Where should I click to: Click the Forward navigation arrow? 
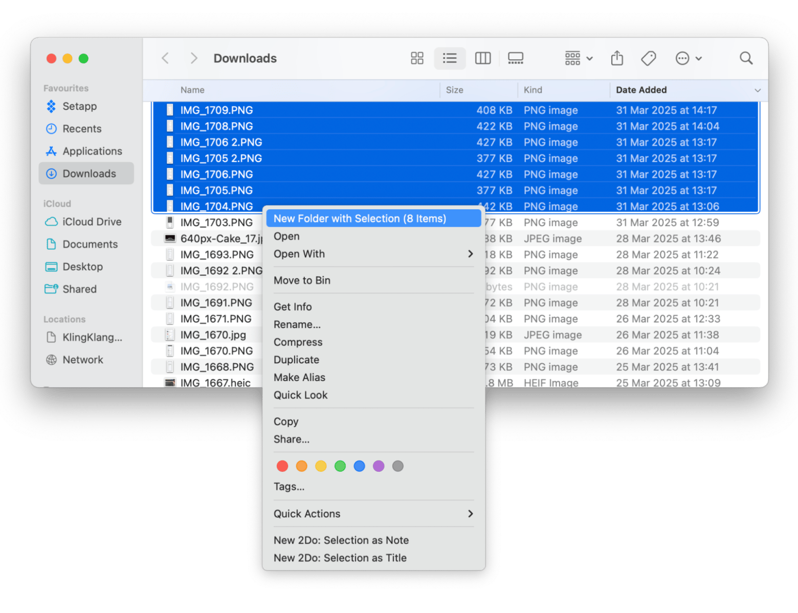194,58
